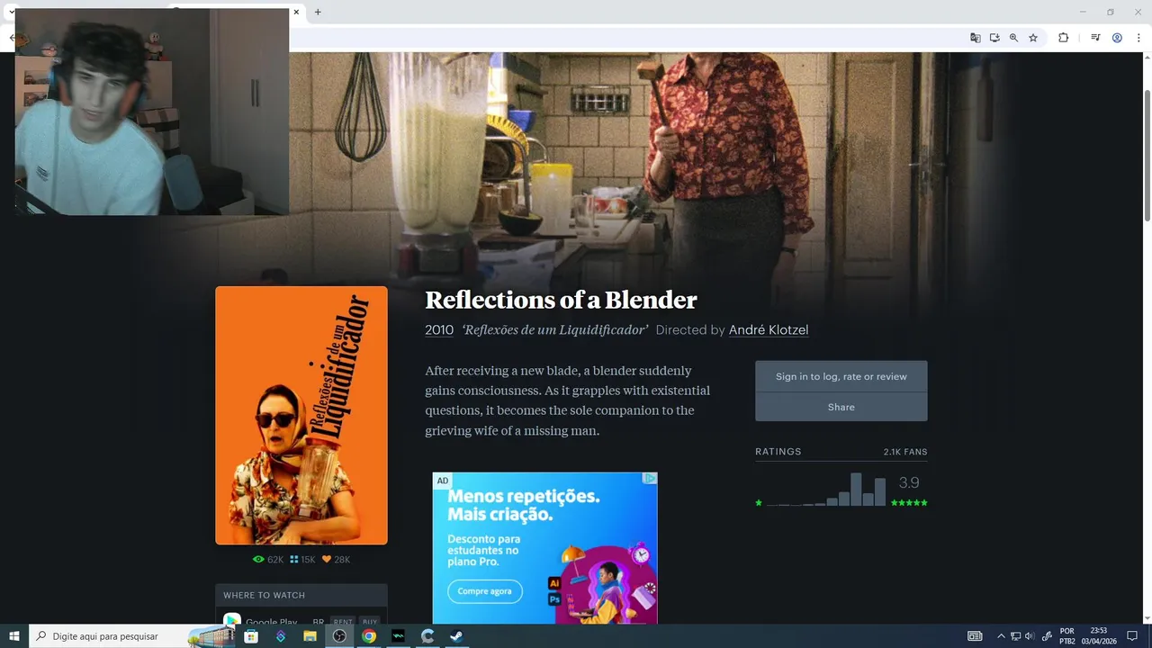Viewport: 1152px width, 648px height.
Task: Open the 2.1K FANS link
Action: (x=905, y=452)
